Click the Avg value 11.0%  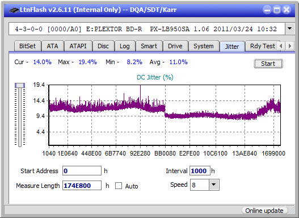click(x=179, y=62)
